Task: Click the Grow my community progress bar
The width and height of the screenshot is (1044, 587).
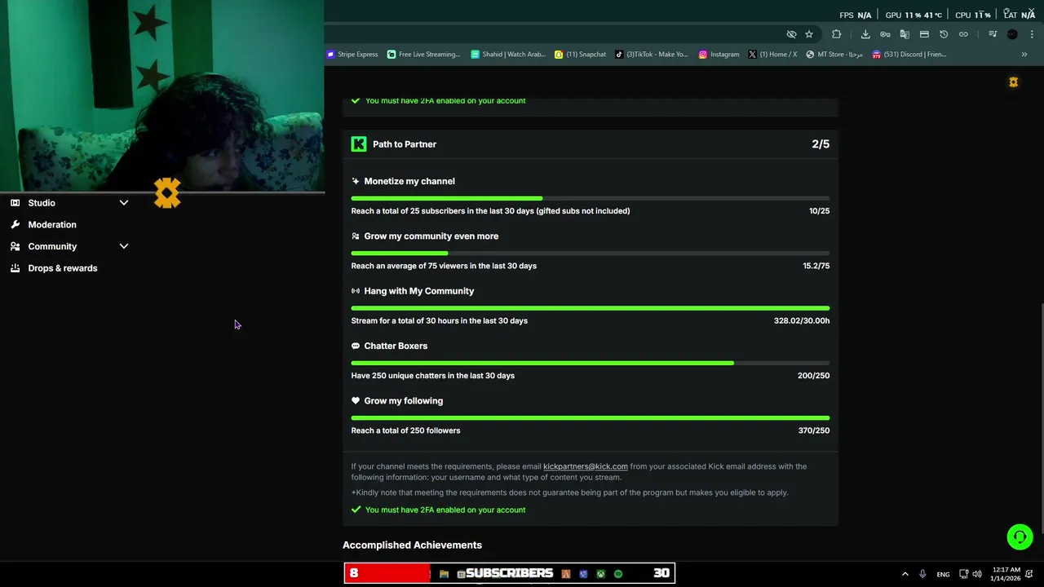Action: 591,254
